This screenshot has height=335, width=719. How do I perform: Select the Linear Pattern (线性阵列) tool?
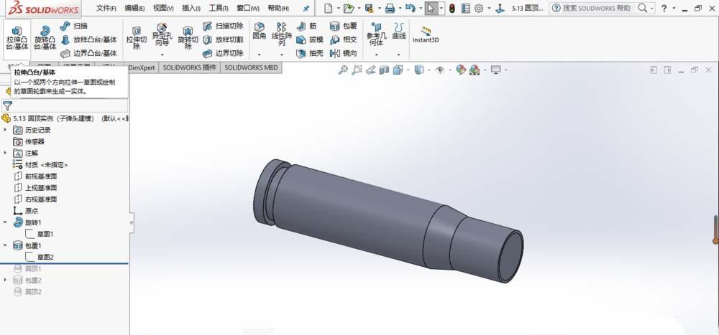(x=281, y=34)
